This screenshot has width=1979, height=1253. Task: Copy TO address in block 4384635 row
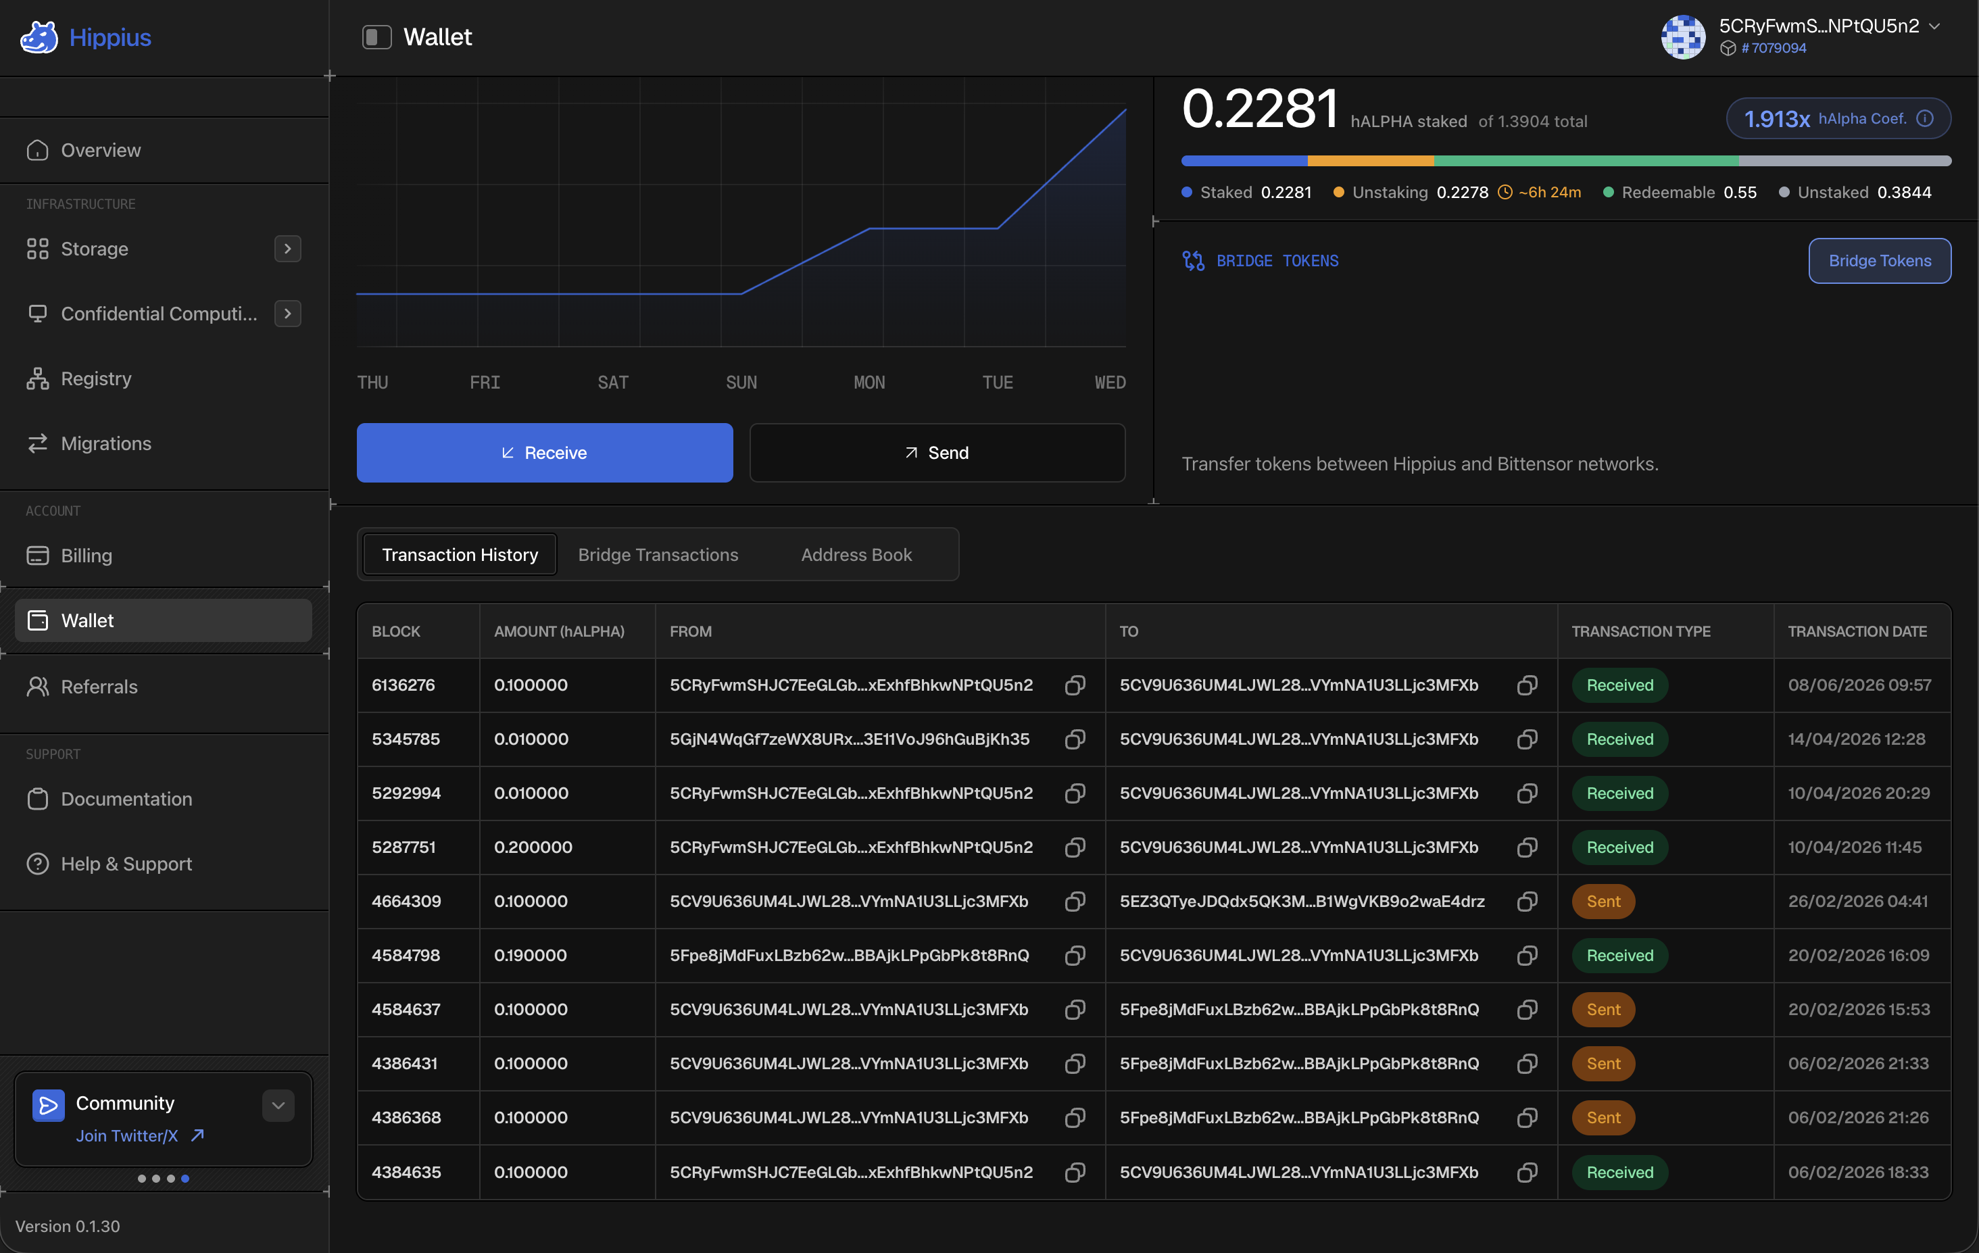point(1526,1173)
